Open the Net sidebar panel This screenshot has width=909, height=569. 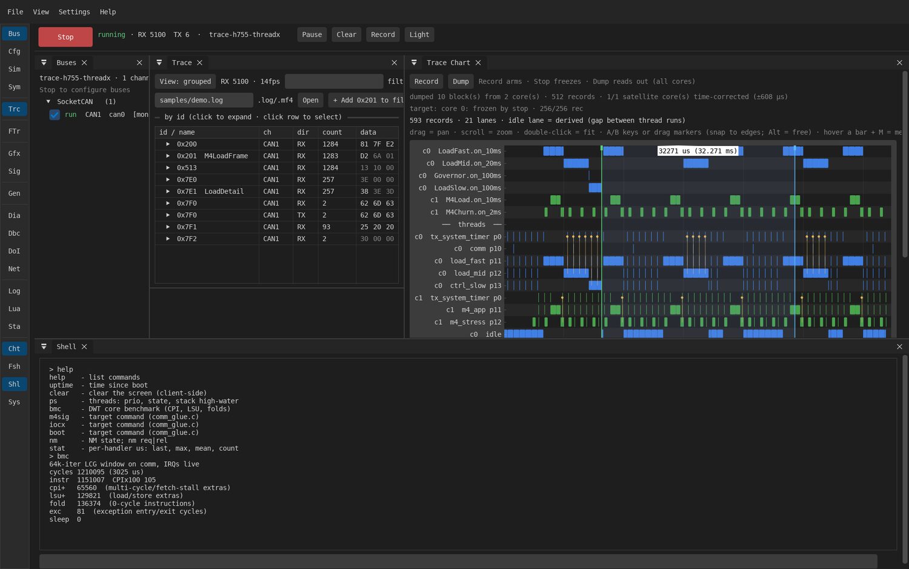15,268
